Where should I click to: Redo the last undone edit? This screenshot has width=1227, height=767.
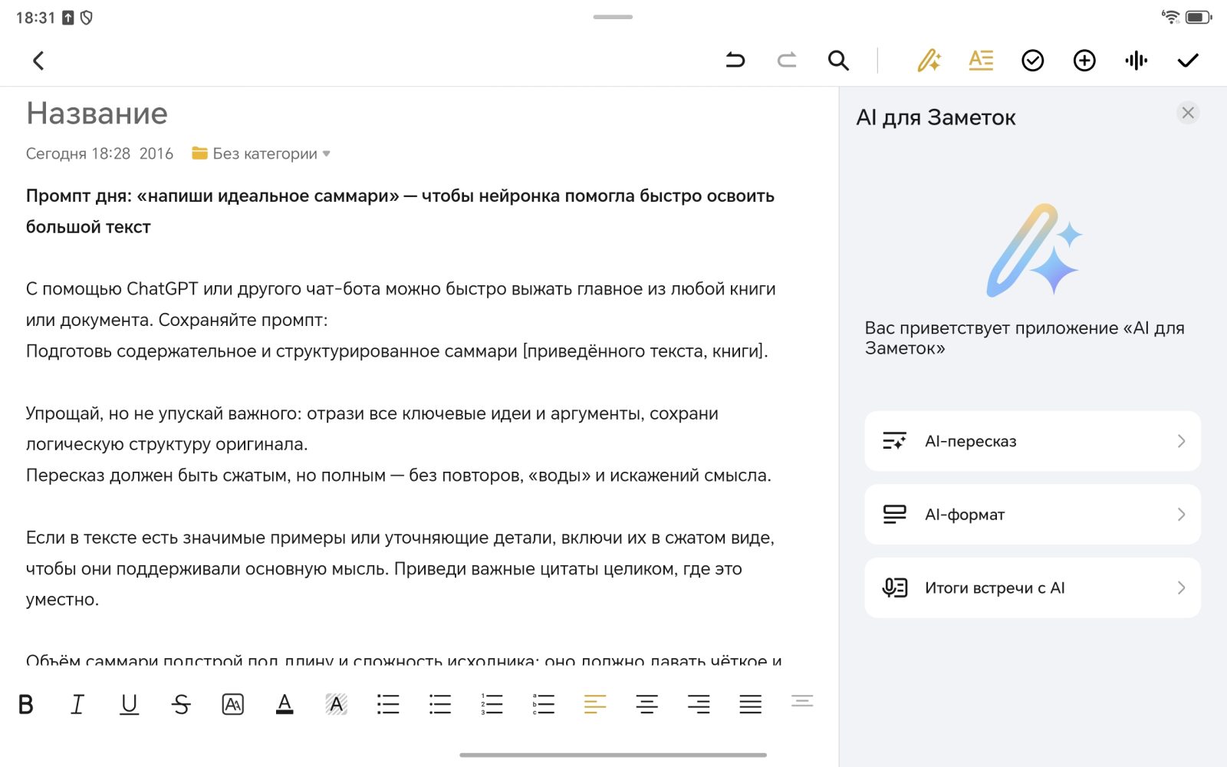tap(787, 60)
